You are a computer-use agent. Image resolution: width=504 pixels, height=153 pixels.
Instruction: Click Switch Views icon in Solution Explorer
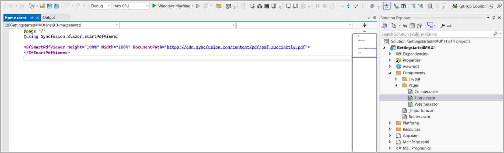click(384, 26)
